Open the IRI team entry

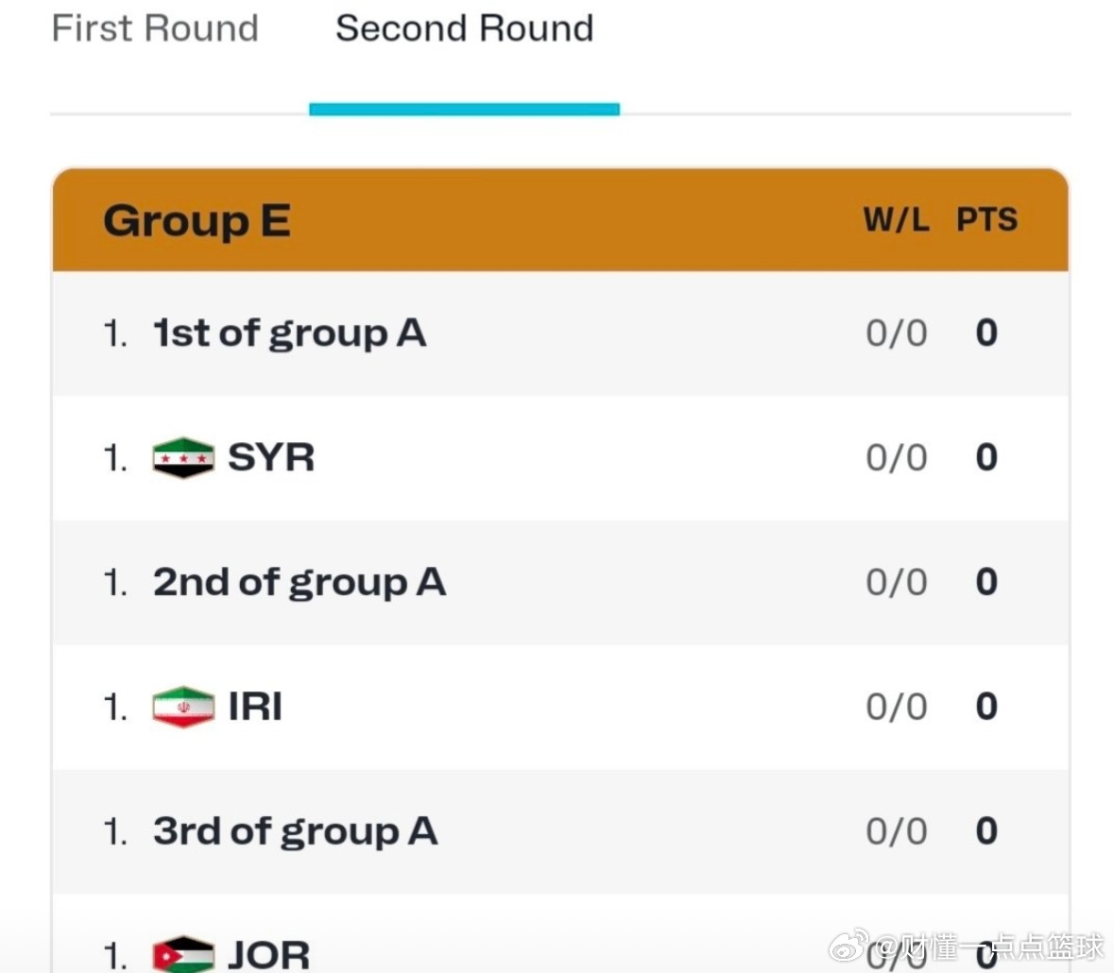[560, 707]
